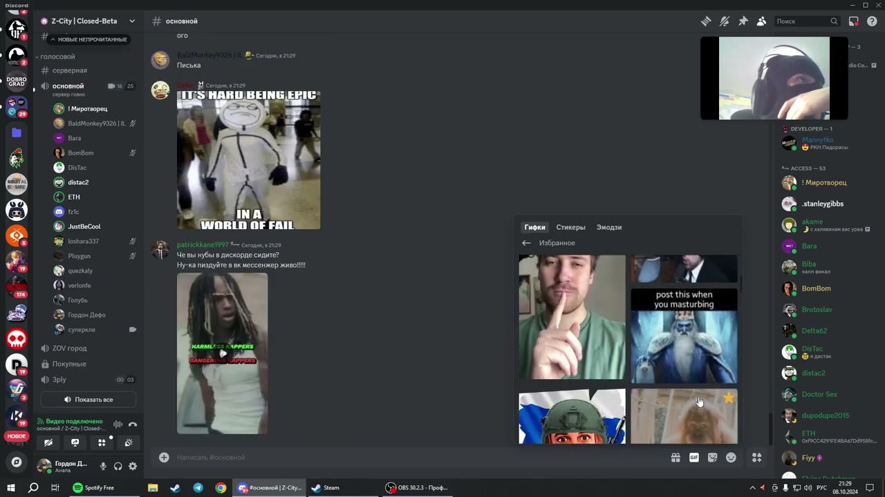Click the НОВОЕ unread servers indicator
Screen dimensions: 885x497
17,436
